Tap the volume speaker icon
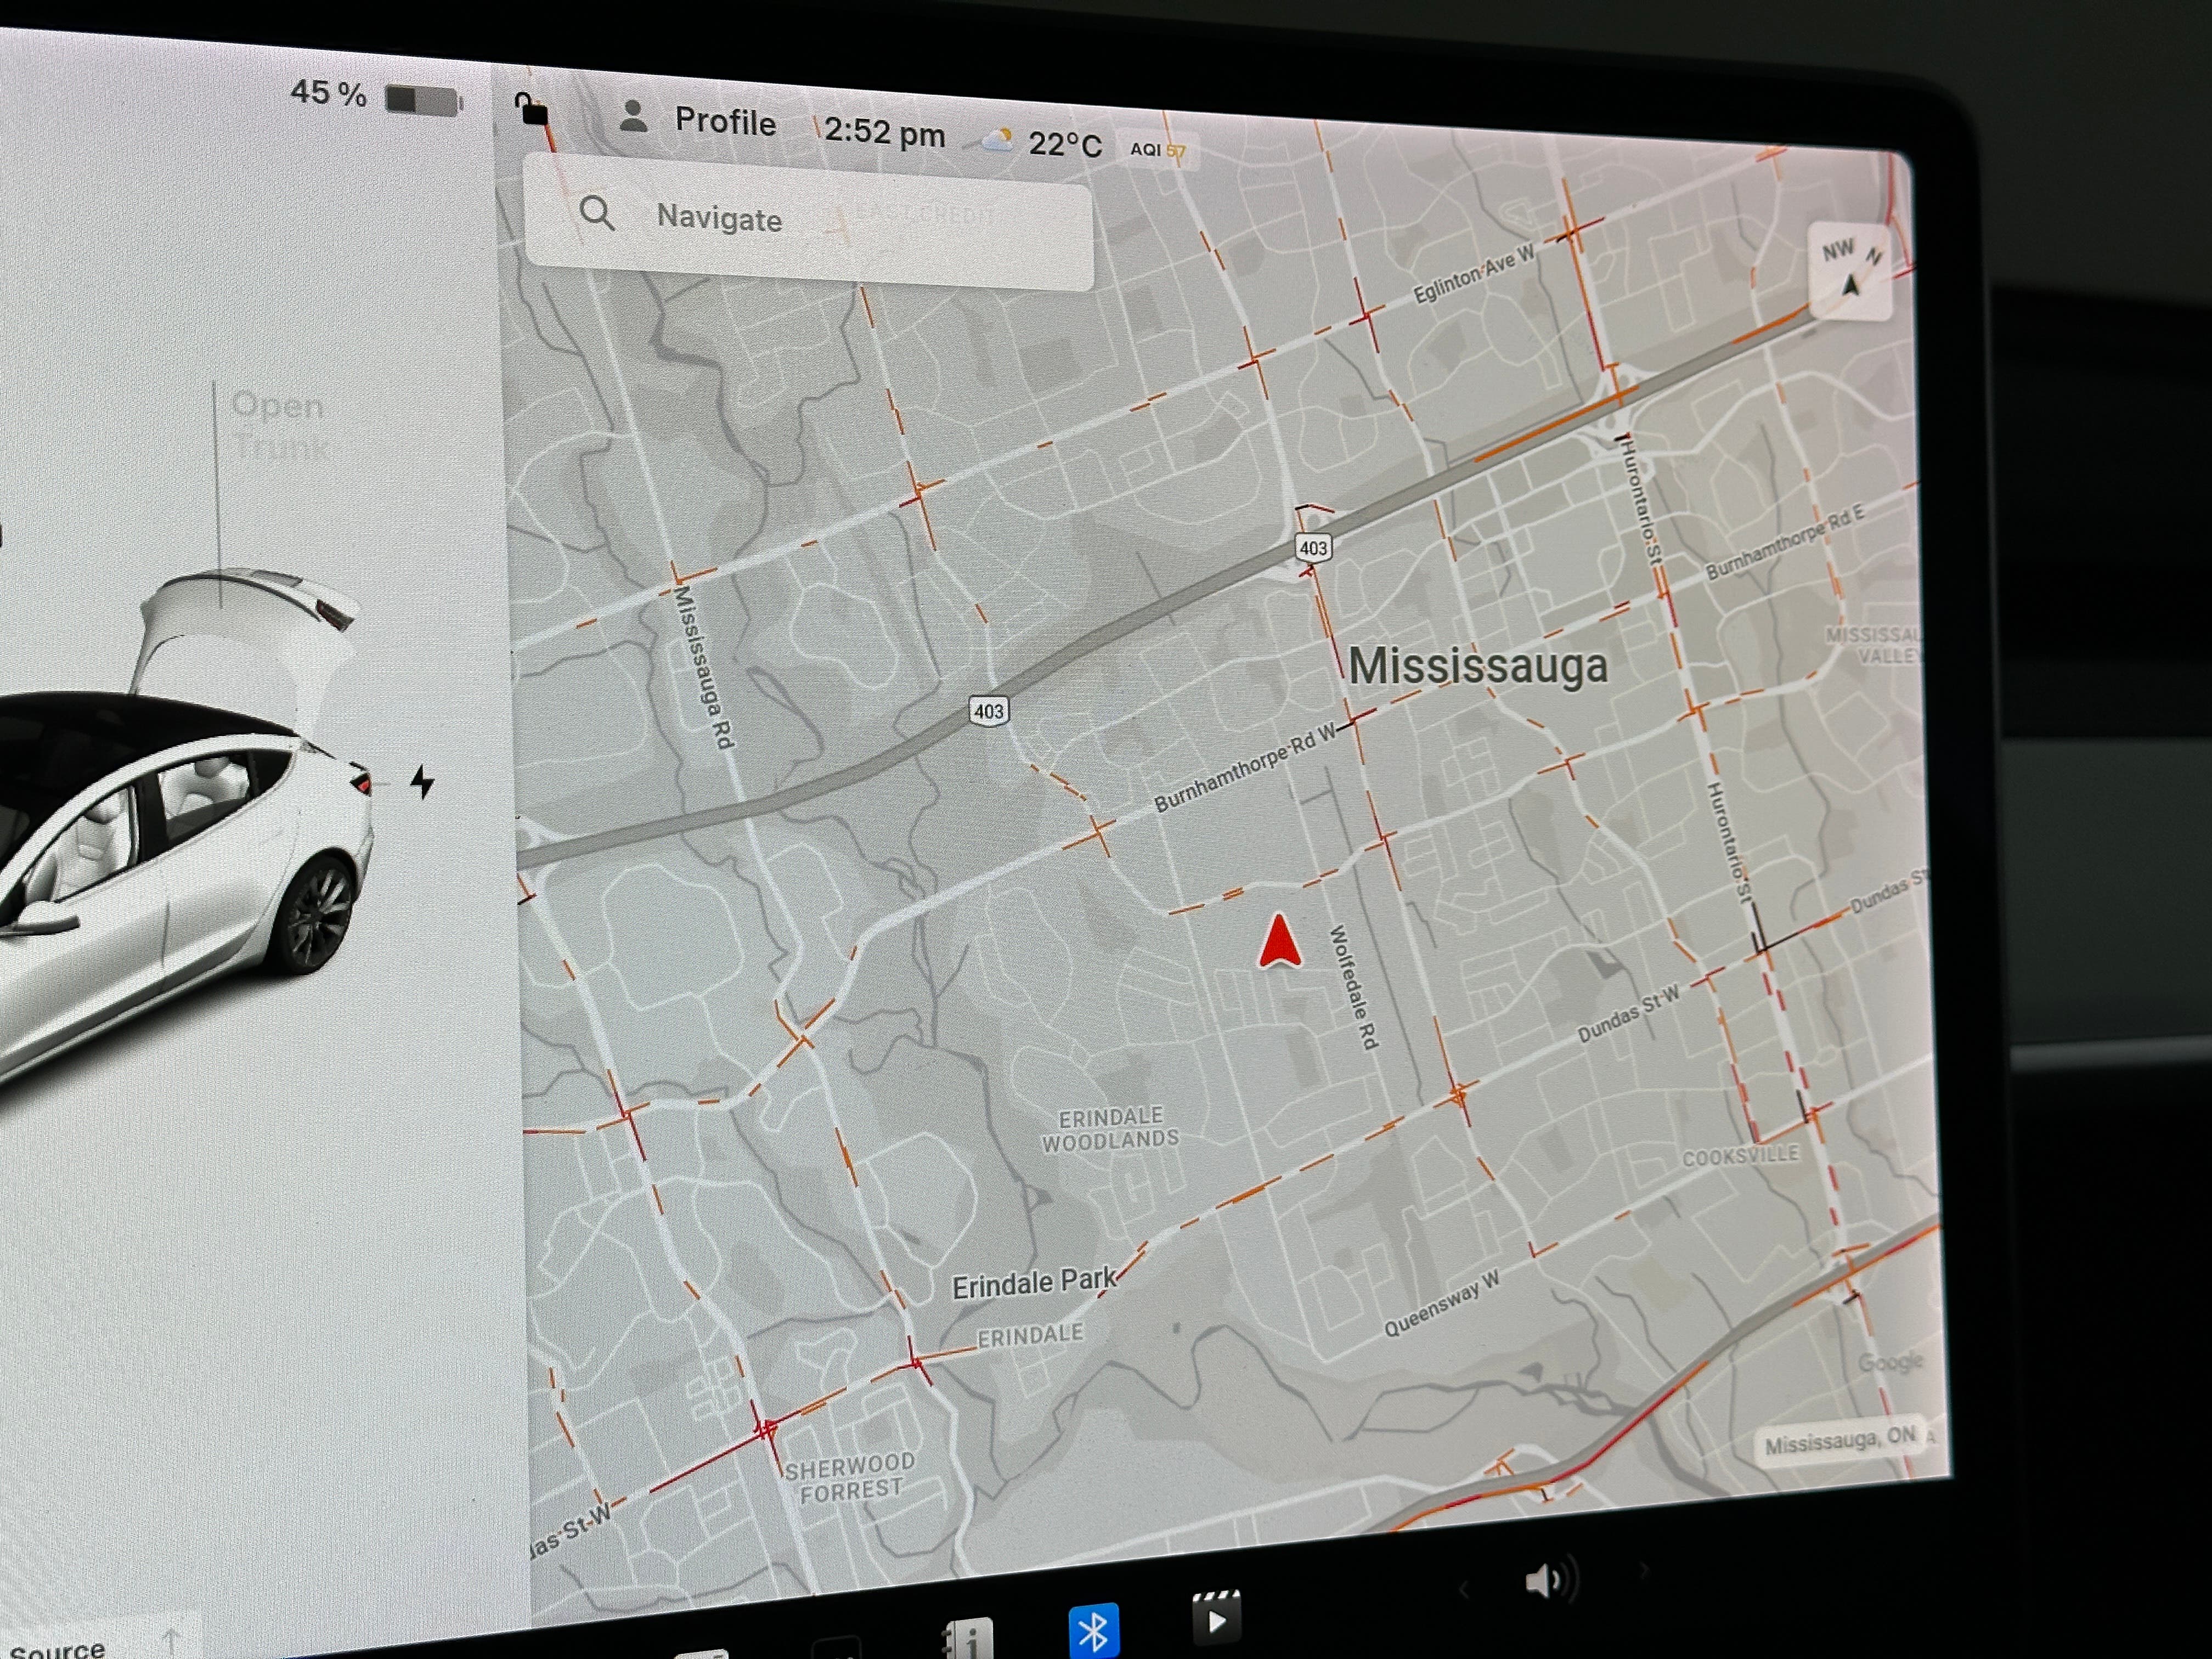The image size is (2212, 1659). point(1546,1581)
